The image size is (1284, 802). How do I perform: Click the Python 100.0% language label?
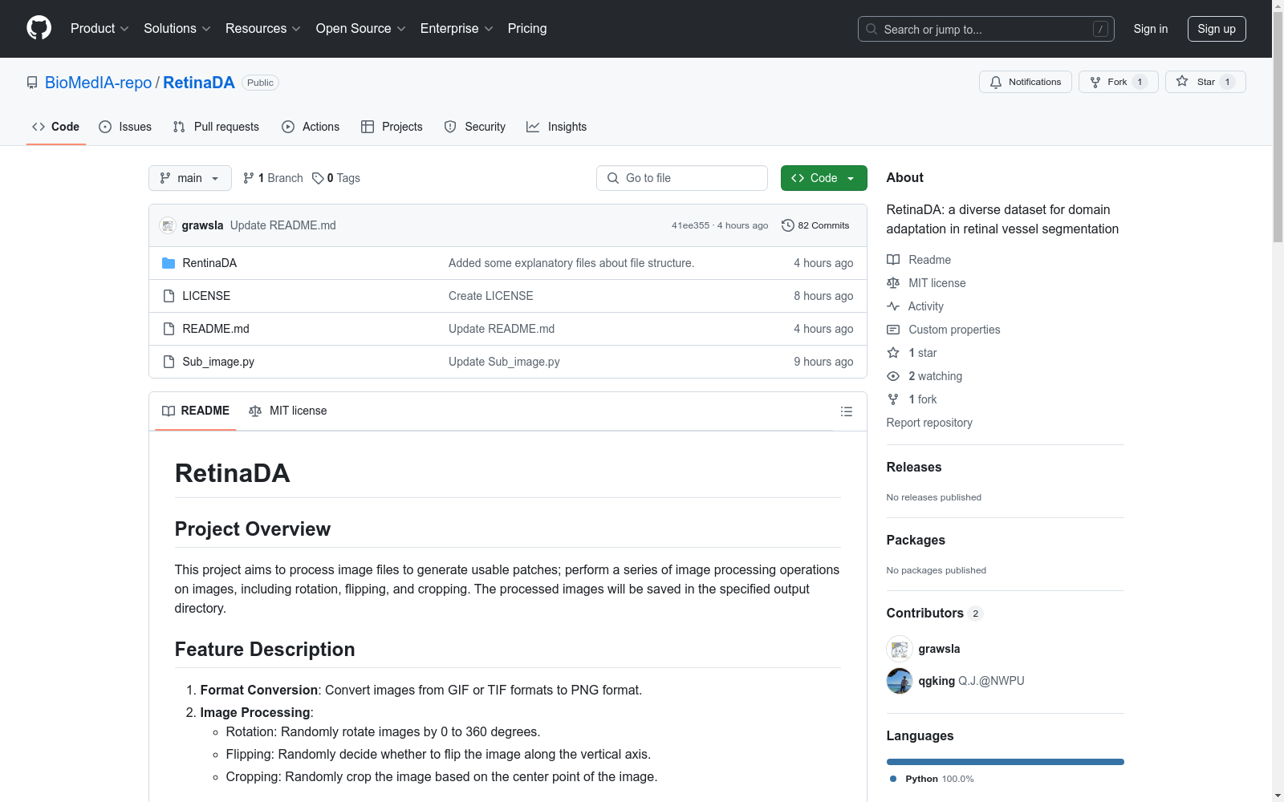click(932, 779)
